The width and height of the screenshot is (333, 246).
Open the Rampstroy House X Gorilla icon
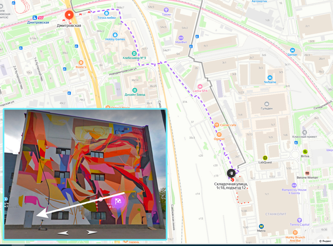tap(294, 185)
